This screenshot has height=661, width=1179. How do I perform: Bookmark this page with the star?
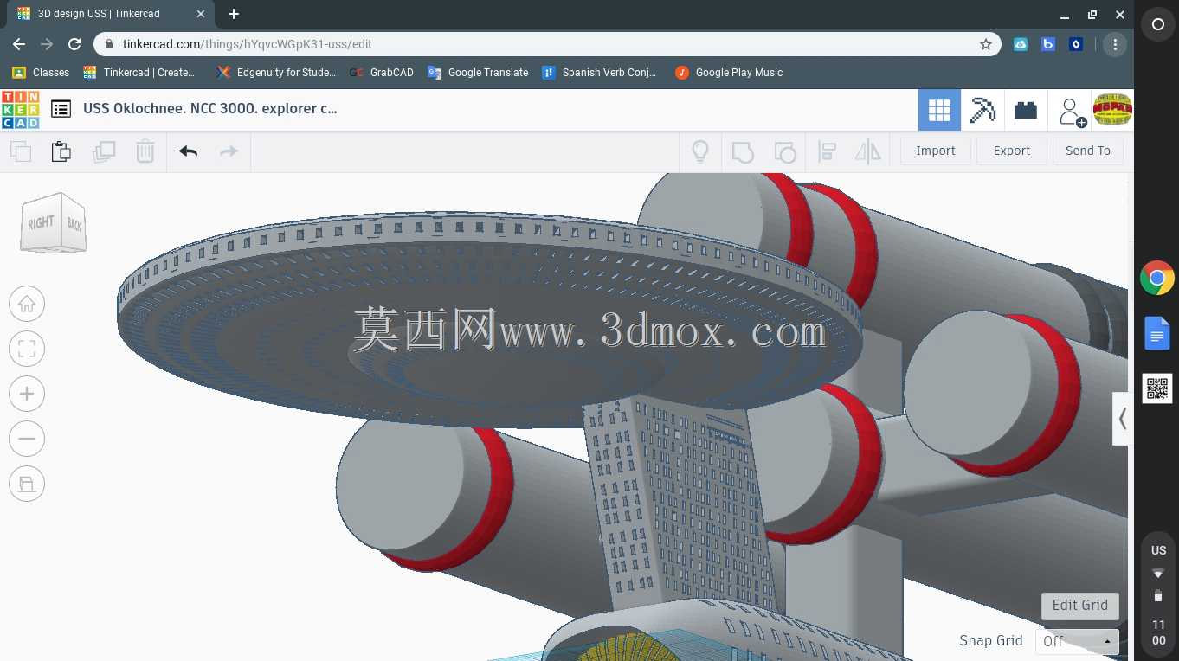click(x=985, y=44)
